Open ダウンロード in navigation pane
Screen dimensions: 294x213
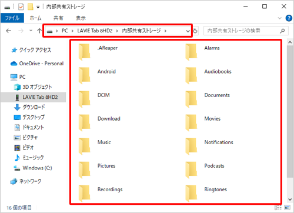(34, 107)
